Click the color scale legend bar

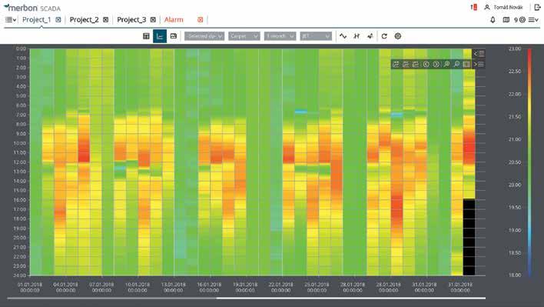529,162
